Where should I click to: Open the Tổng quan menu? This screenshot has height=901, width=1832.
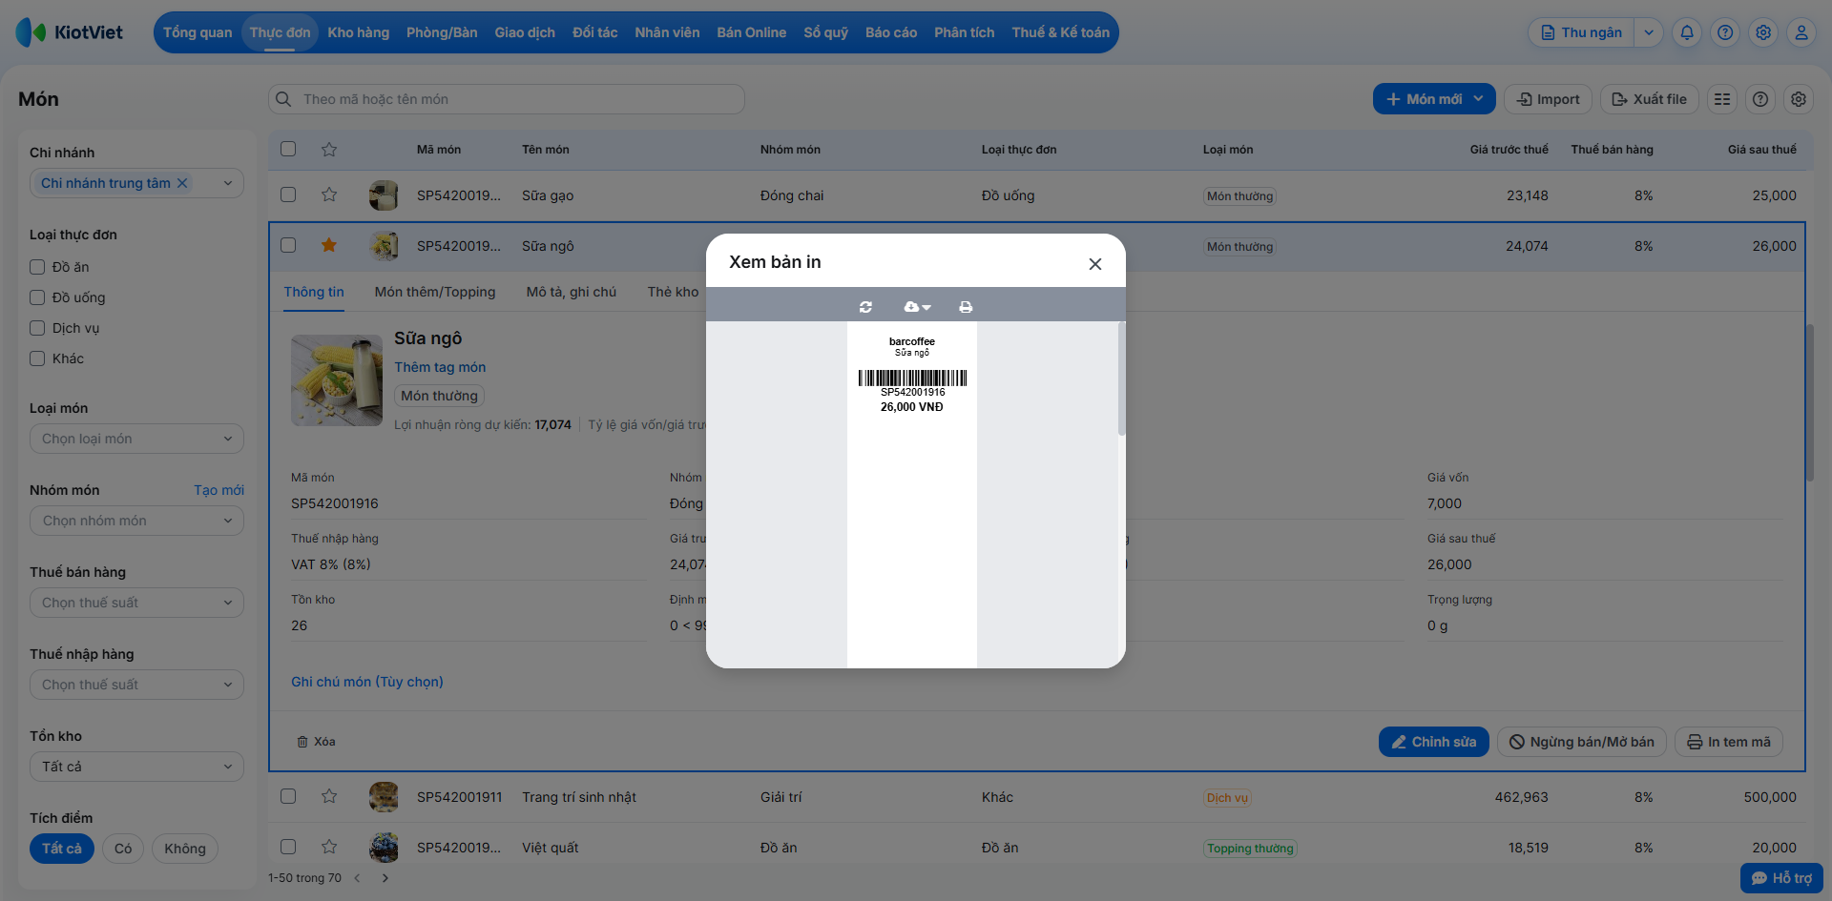point(198,32)
